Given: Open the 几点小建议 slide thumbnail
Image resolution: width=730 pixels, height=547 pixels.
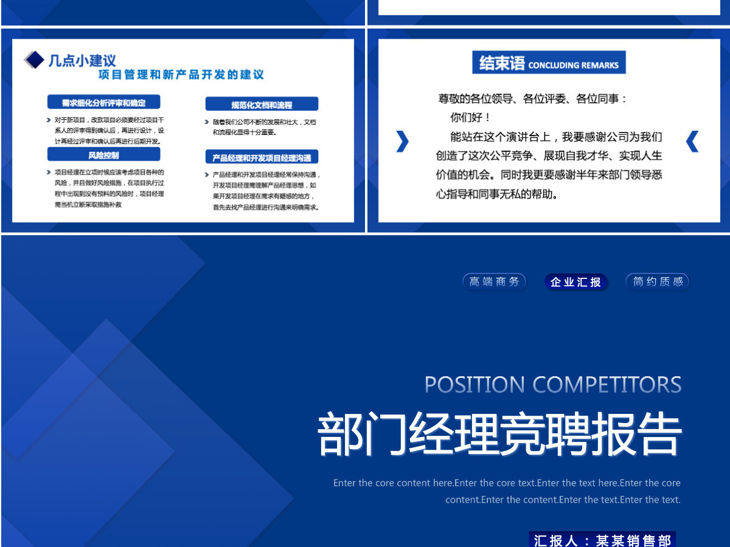Looking at the screenshot, I should coord(183,131).
